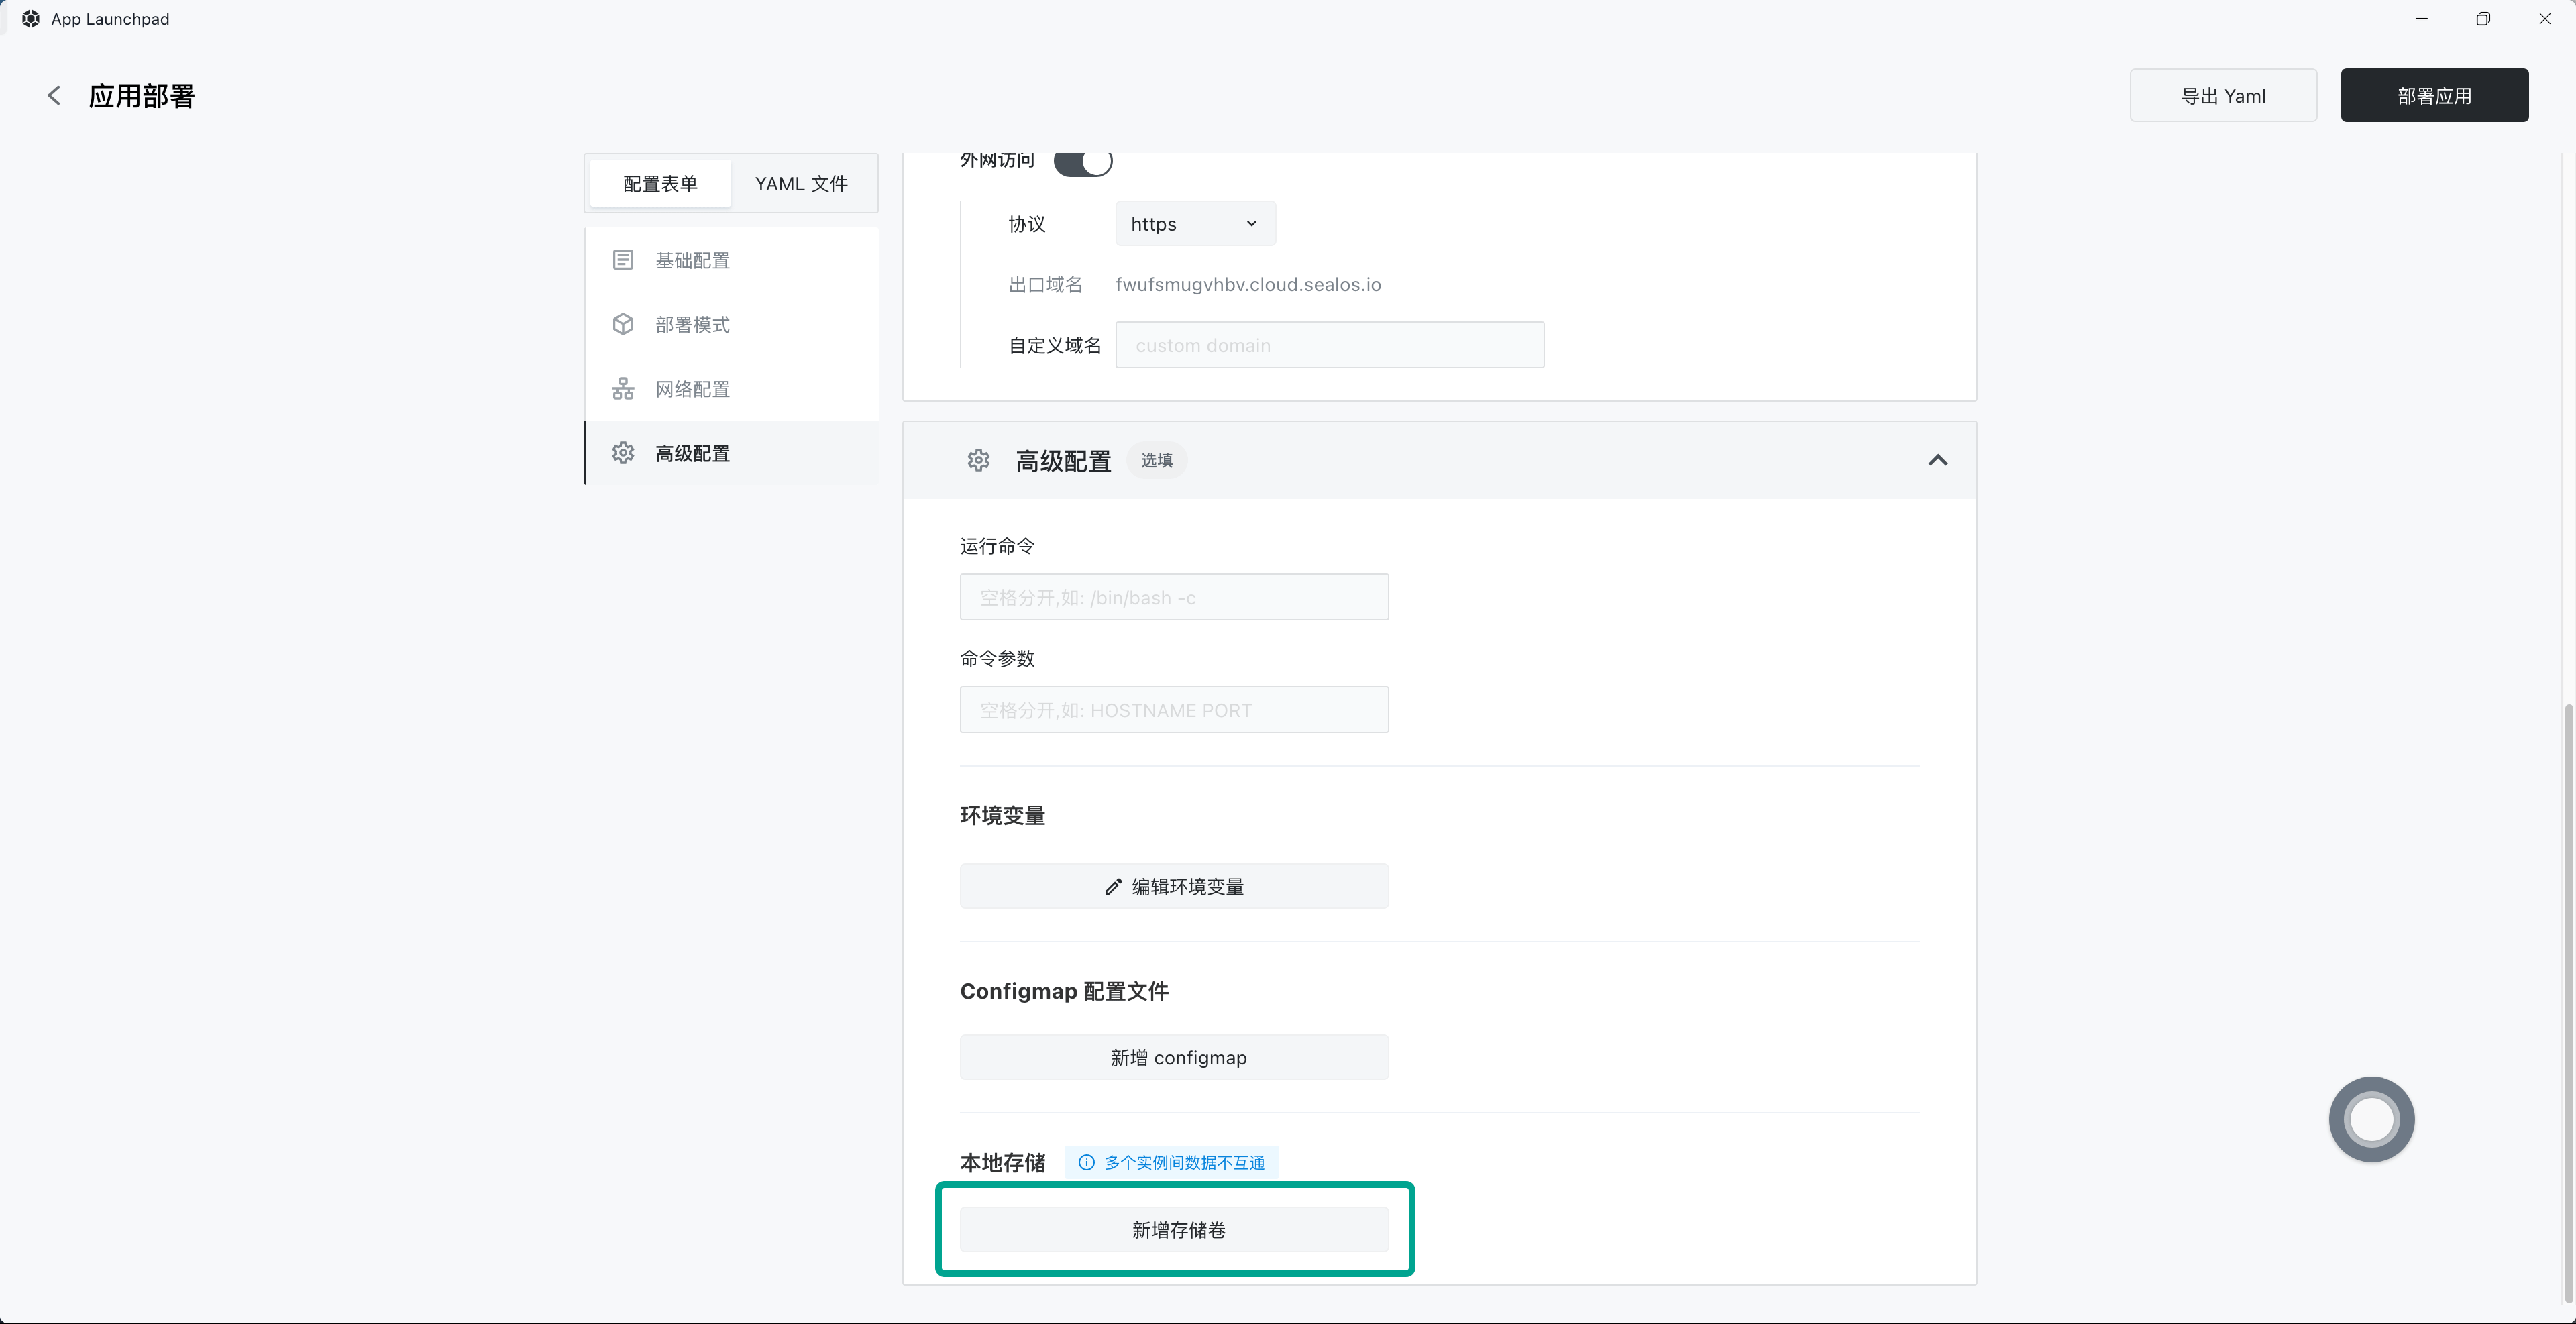This screenshot has height=1324, width=2576.
Task: Click the Configmap 配置文件 heading
Action: click(x=1064, y=991)
